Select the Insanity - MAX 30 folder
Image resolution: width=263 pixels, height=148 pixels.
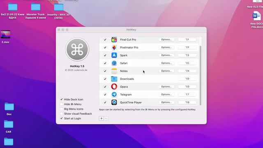[58, 7]
